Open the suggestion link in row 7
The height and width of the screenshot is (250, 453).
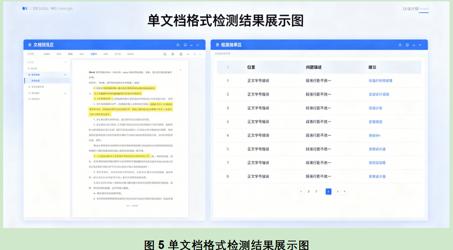[x=377, y=163]
